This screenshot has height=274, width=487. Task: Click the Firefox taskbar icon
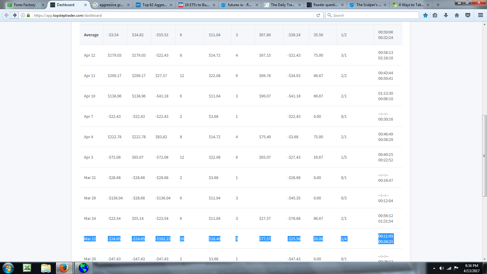tap(64, 268)
